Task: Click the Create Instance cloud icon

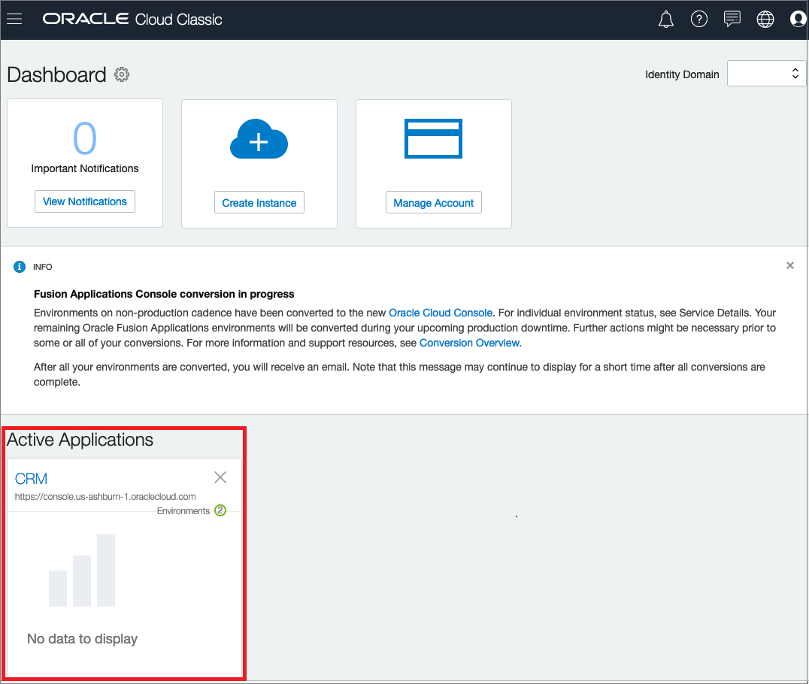Action: click(259, 138)
